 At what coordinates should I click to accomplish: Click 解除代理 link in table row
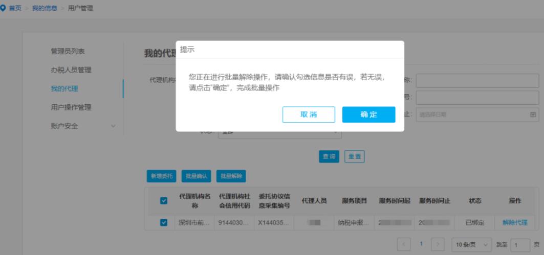coord(514,222)
